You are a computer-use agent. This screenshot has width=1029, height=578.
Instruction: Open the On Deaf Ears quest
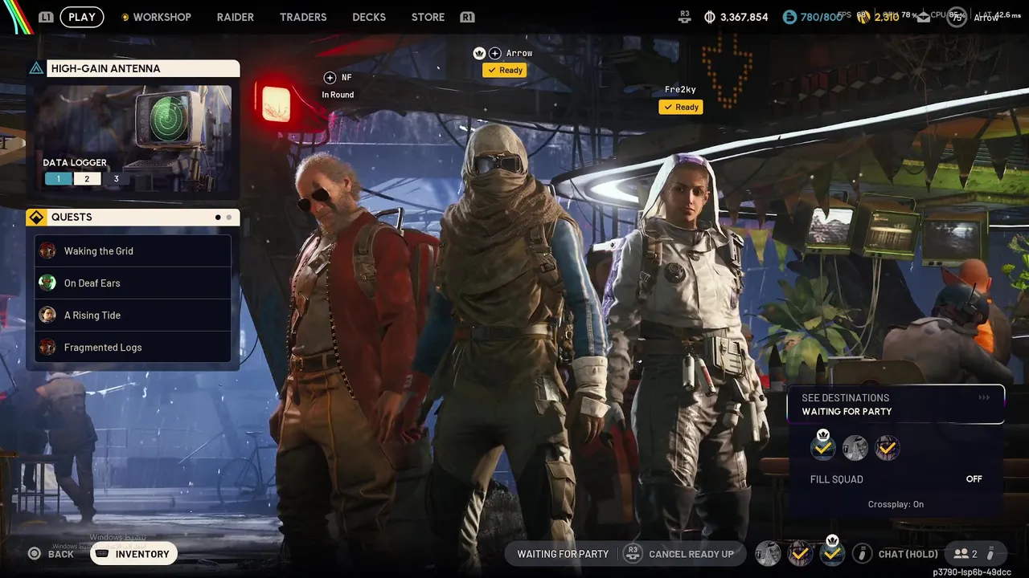(x=133, y=283)
